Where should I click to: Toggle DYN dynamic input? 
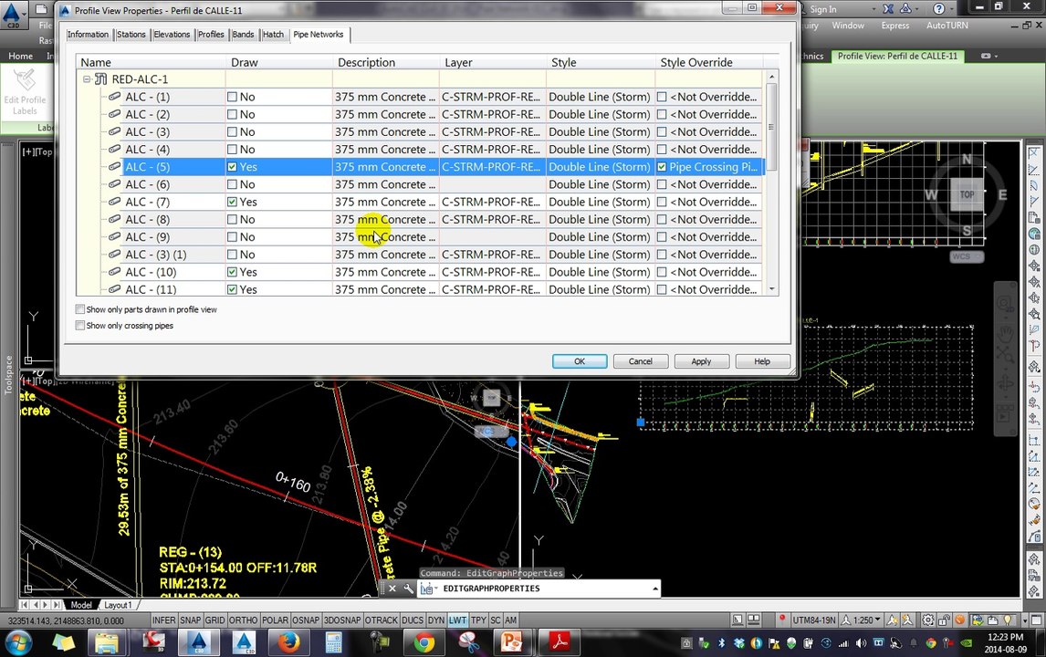(436, 620)
